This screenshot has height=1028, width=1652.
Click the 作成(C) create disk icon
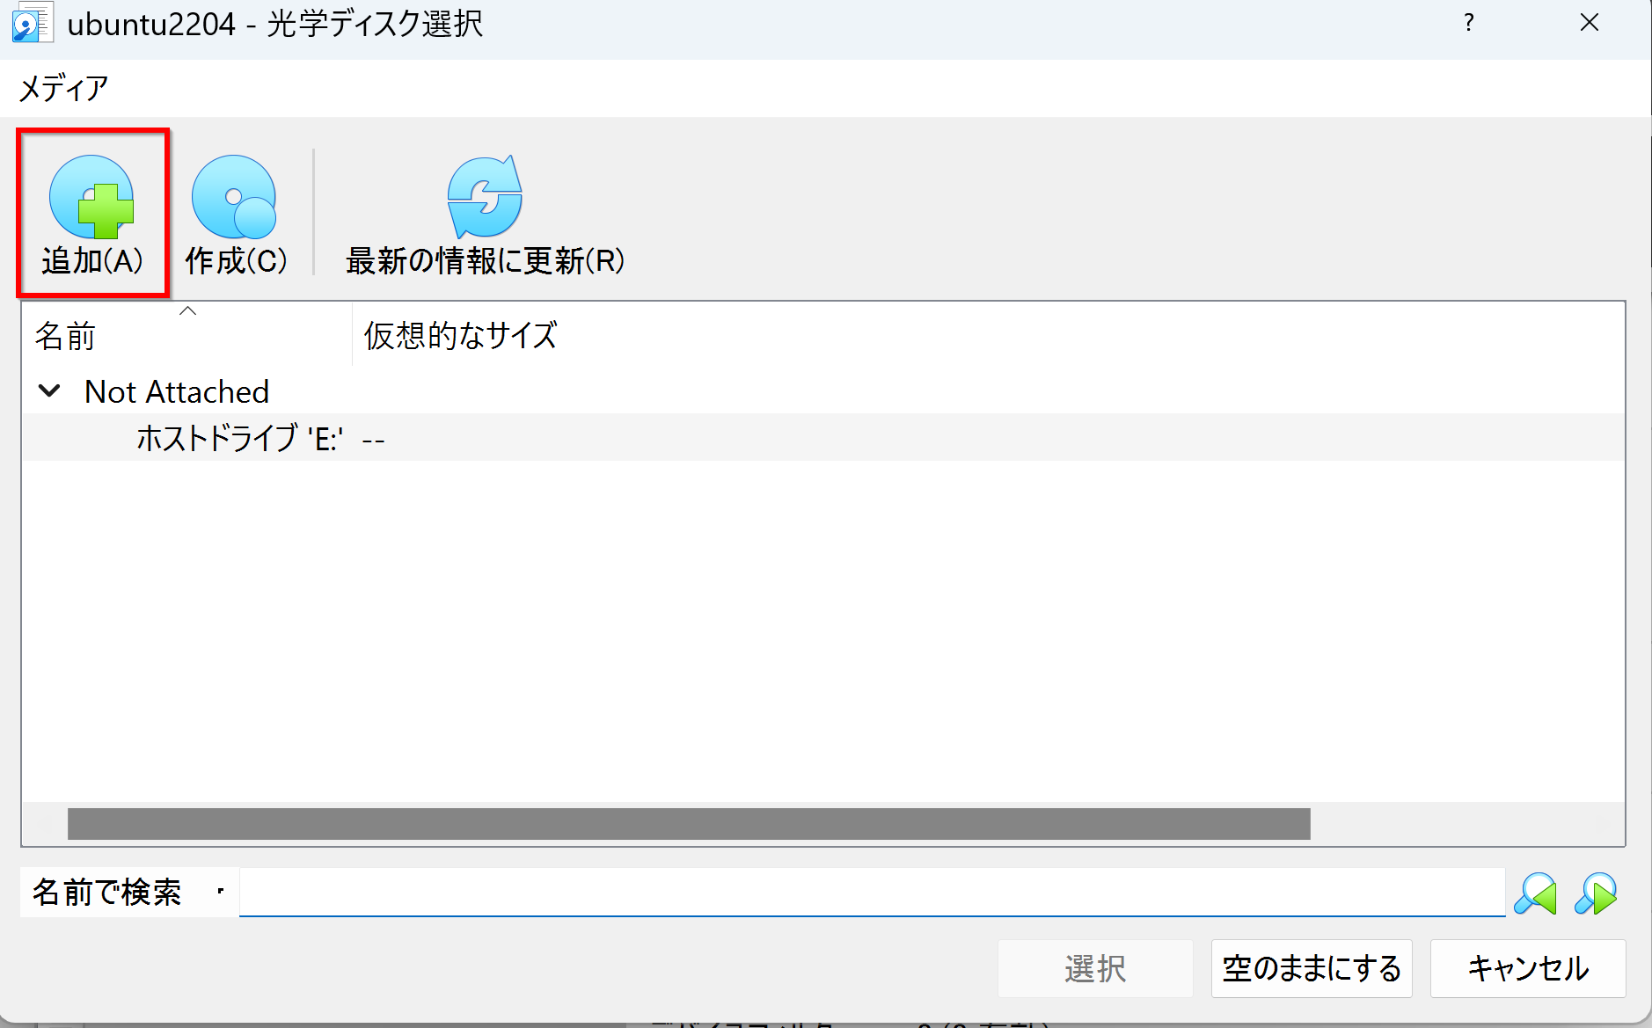click(x=235, y=214)
